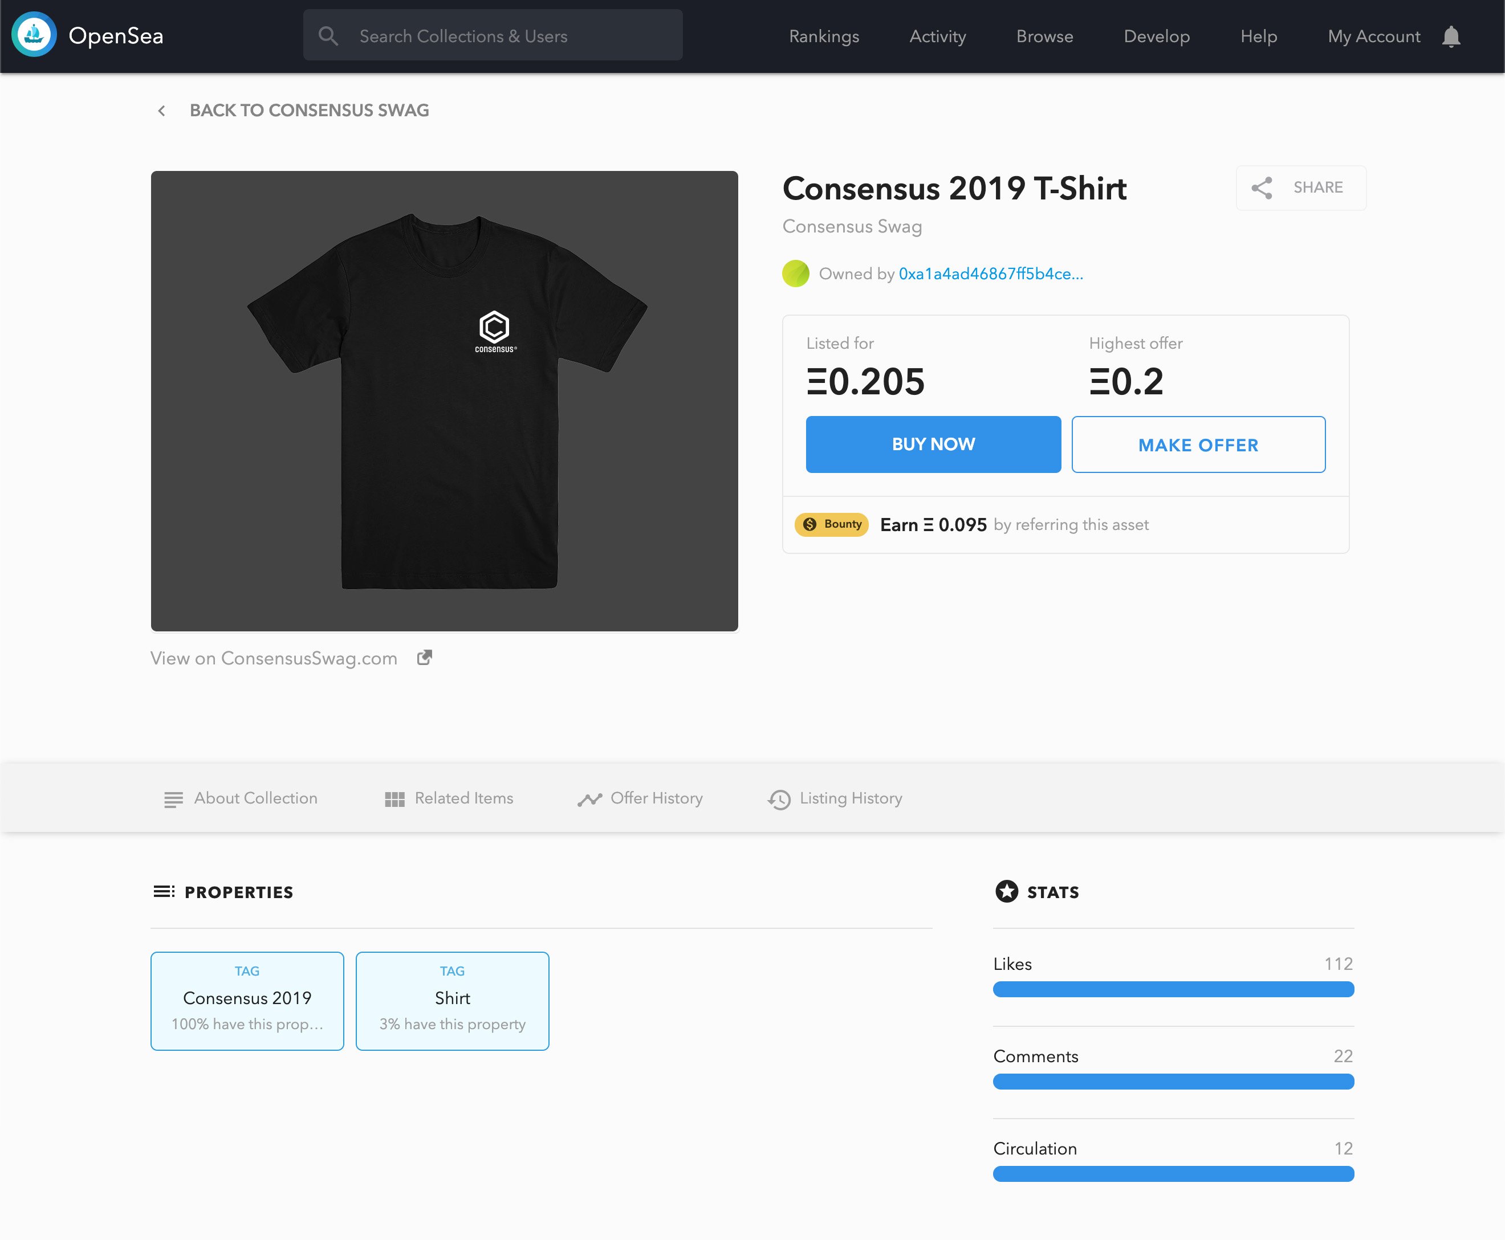
Task: Switch to the Listing History tab
Action: [835, 798]
